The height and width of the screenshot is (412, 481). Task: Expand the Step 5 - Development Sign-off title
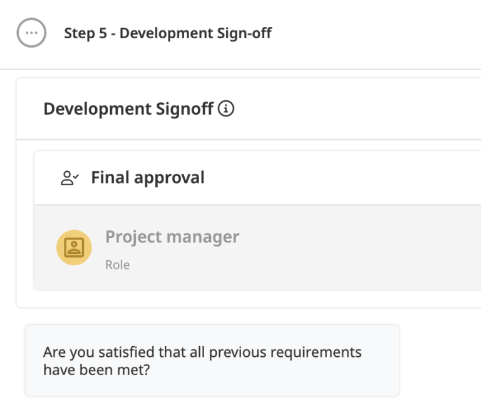coord(168,33)
